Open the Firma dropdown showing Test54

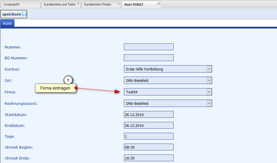point(209,92)
